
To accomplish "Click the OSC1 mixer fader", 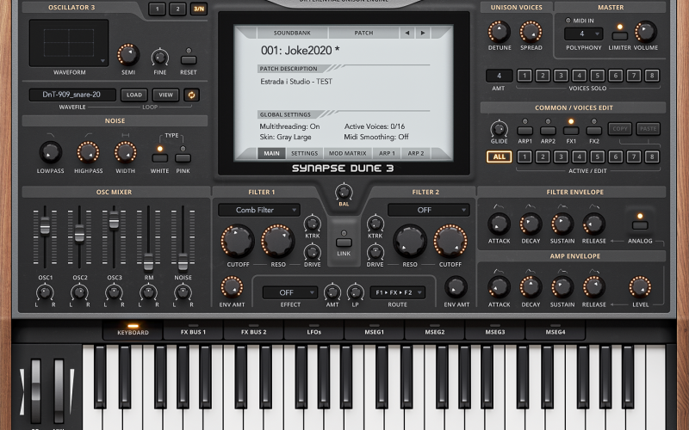I will pos(45,225).
